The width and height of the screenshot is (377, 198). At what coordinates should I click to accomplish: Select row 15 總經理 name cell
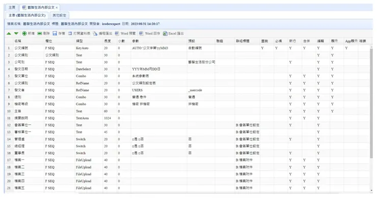pyautogui.click(x=29, y=146)
